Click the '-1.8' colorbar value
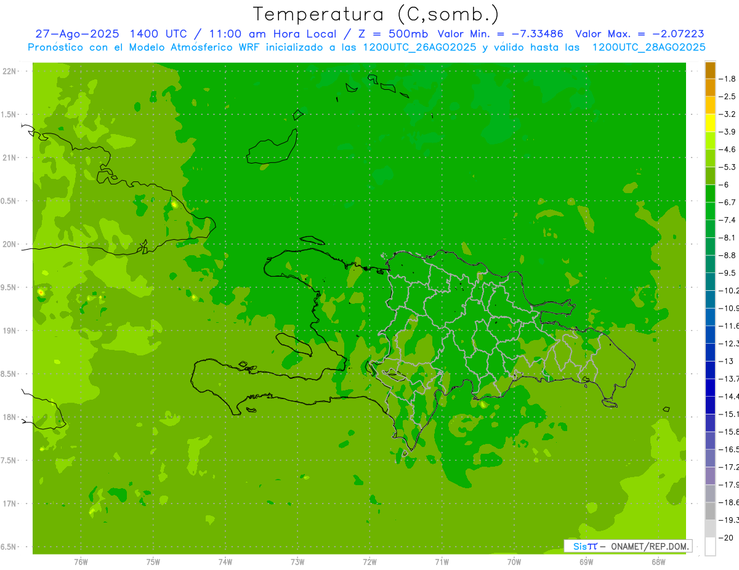 pos(727,79)
